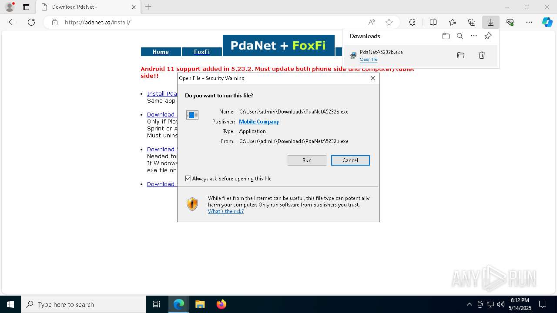Screen dimensions: 557x313
Task: Click the PdaNet + FoxFi banner
Action: click(x=278, y=45)
